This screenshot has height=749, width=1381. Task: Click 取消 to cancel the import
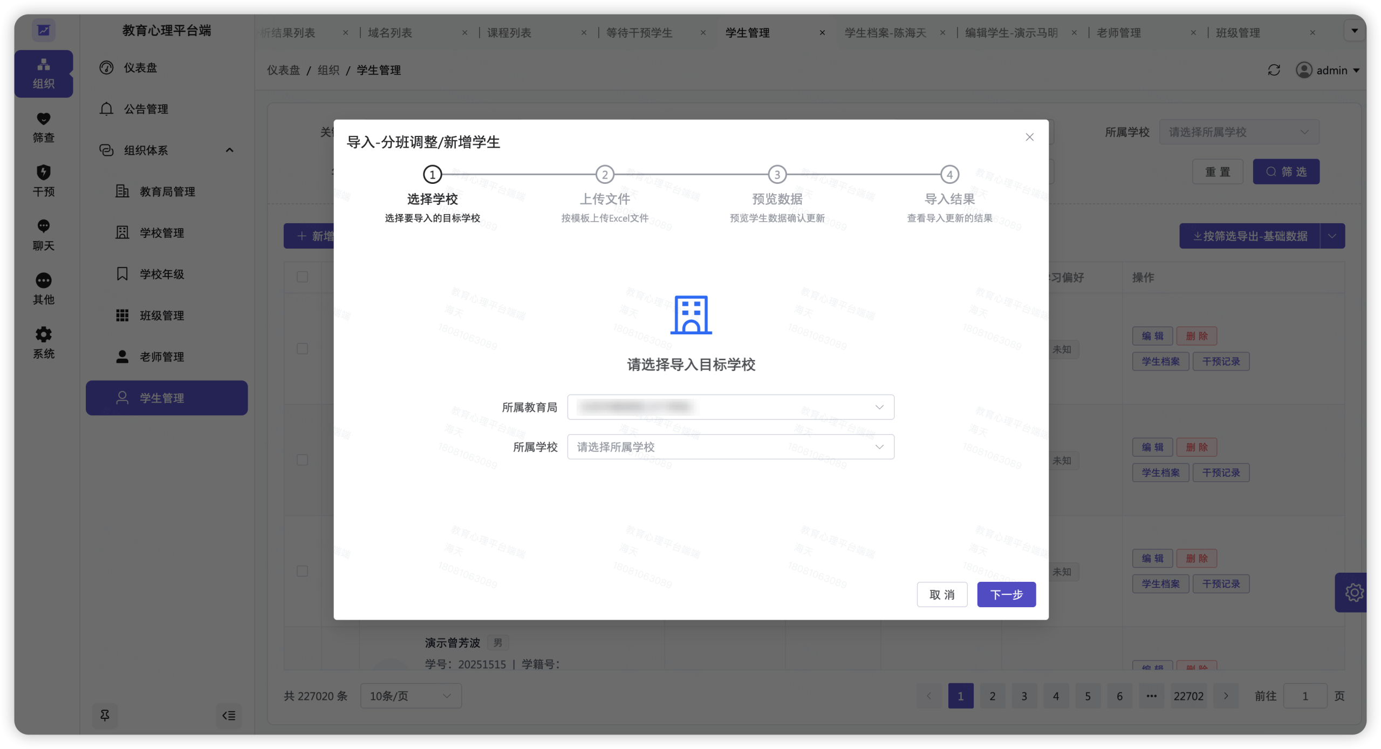tap(941, 594)
